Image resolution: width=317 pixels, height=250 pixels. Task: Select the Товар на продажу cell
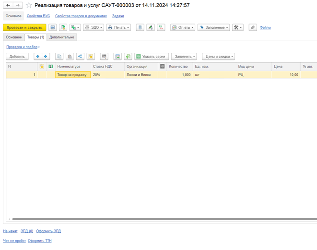(73, 75)
